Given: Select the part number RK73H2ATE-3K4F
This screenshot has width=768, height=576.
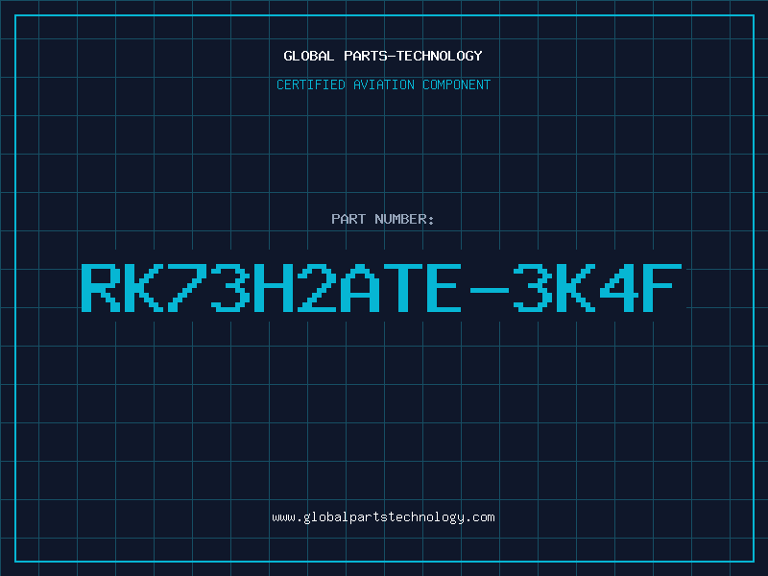Looking at the screenshot, I should tap(381, 288).
